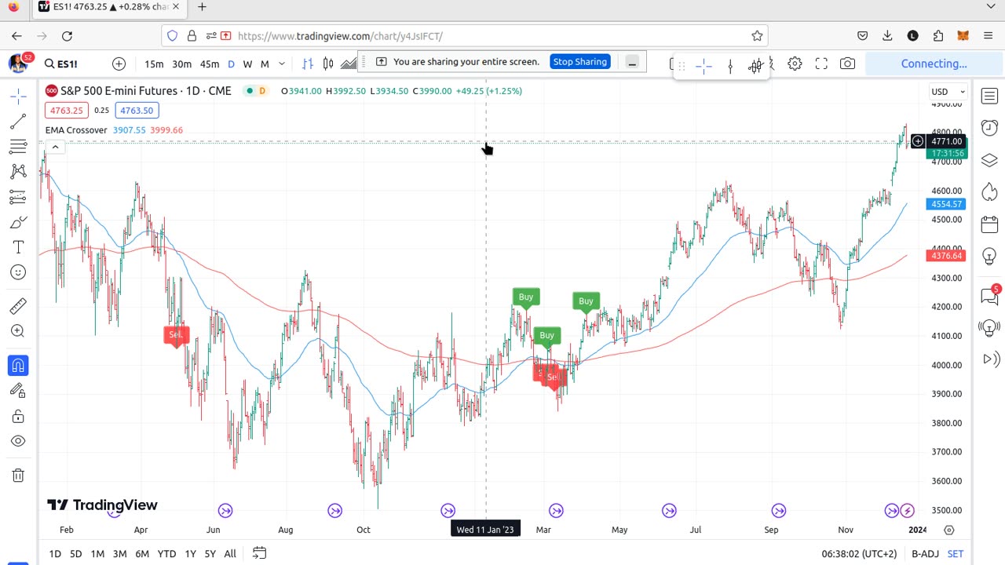Viewport: 1005px width, 565px height.
Task: Set range to 5D
Action: 75,554
